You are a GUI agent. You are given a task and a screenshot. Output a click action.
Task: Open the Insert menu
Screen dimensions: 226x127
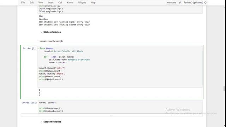coord(50,2)
